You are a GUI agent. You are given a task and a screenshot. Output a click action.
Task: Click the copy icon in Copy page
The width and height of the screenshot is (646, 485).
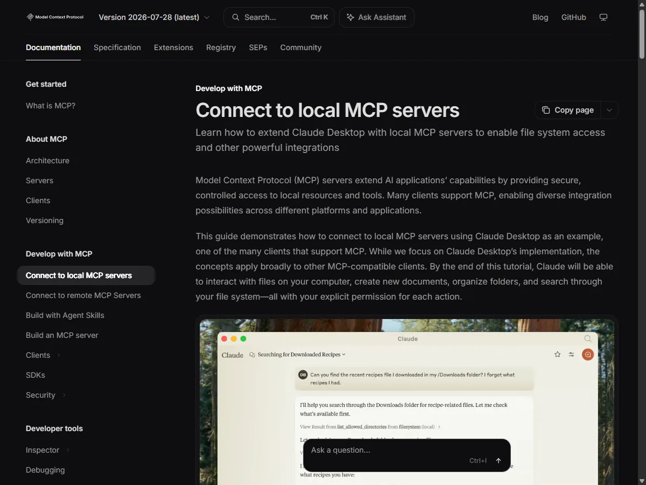pyautogui.click(x=546, y=110)
